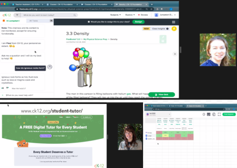Open the My Physical Science Prep breadcrumb
237x168 pixels.
coord(95,39)
